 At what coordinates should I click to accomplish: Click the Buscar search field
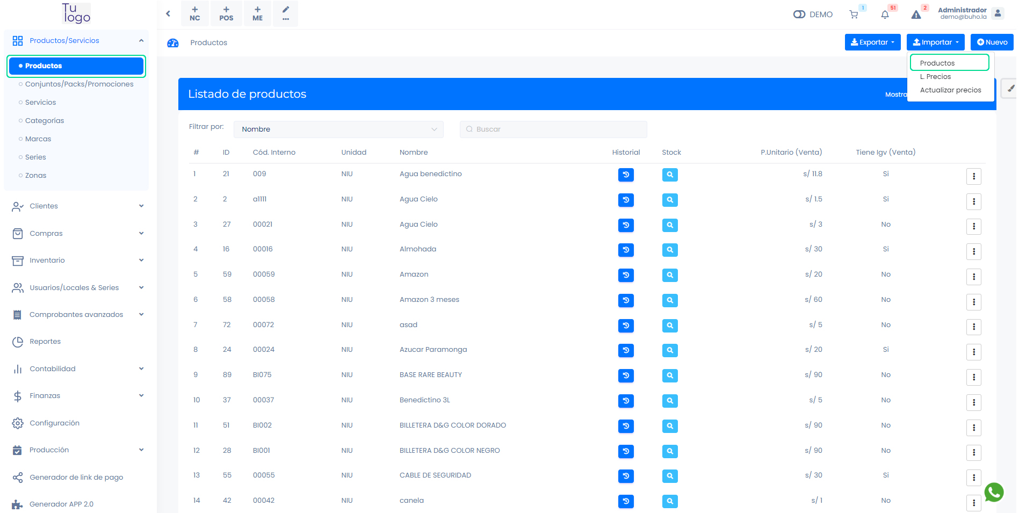(x=553, y=129)
